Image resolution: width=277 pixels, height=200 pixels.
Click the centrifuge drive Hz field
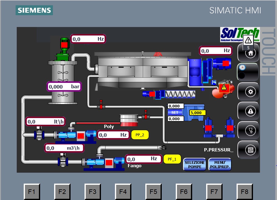click(216, 51)
